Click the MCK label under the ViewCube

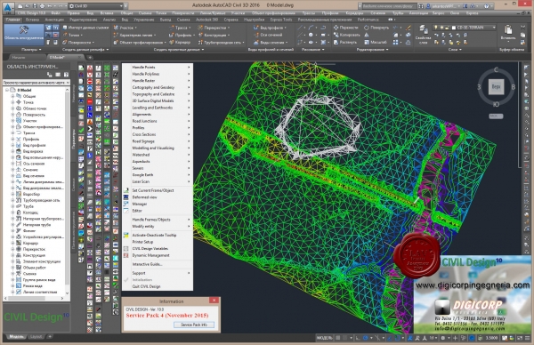coord(496,116)
